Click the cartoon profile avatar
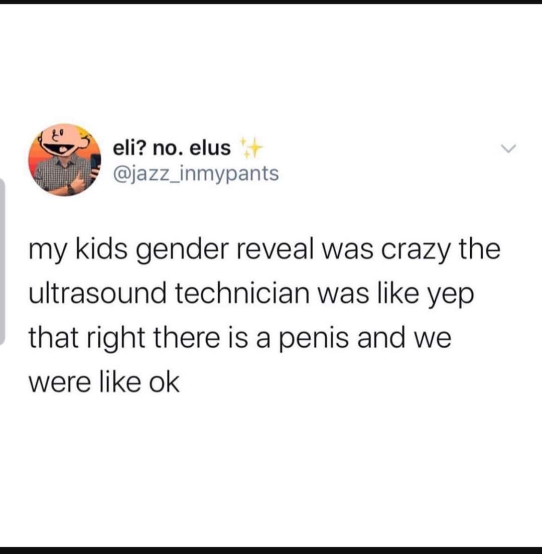This screenshot has height=554, width=542. click(x=65, y=160)
